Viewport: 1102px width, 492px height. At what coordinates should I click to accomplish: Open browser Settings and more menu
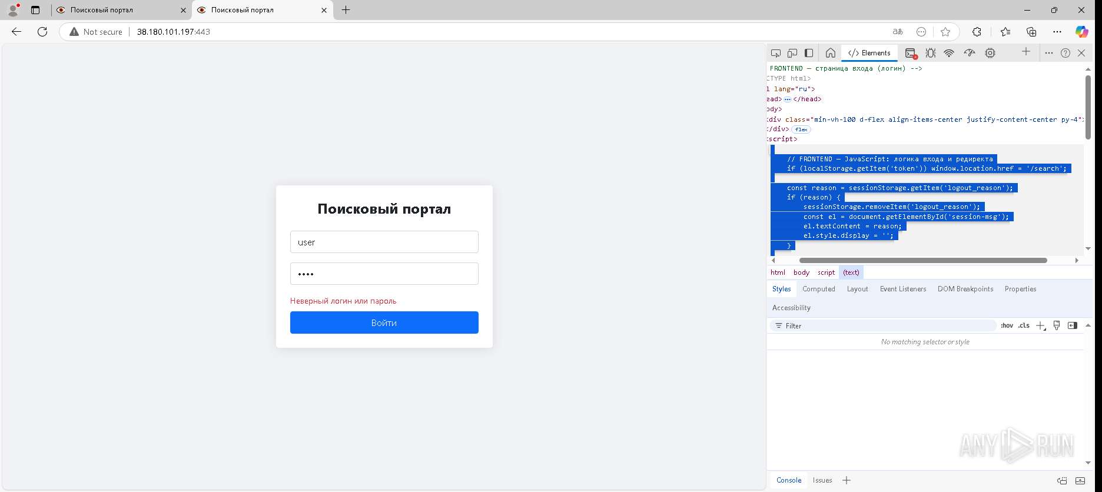point(1057,32)
